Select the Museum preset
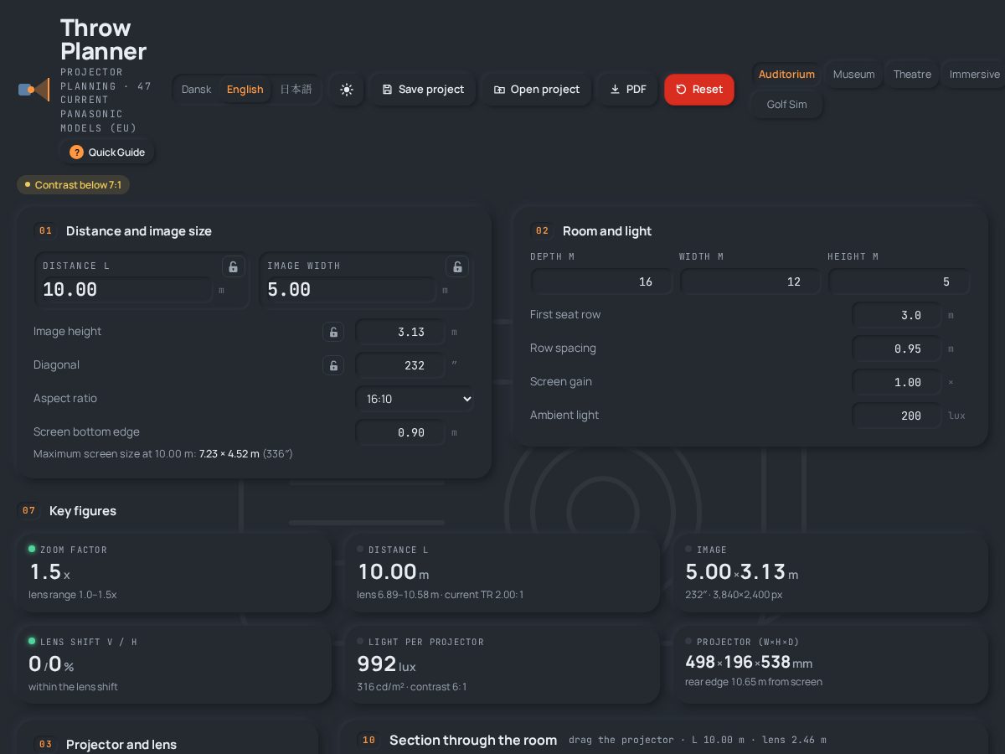This screenshot has height=754, width=1005. click(x=853, y=75)
